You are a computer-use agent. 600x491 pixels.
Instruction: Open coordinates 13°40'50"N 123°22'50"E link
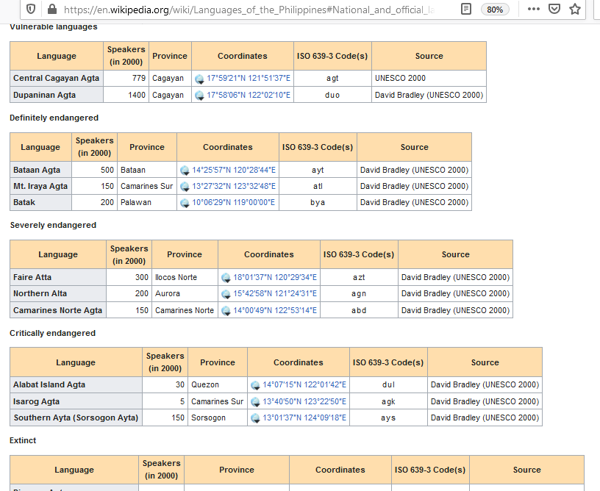304,401
